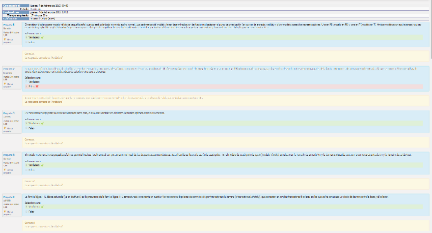
Task: Select Falso radio in question 3
Action: (26, 128)
